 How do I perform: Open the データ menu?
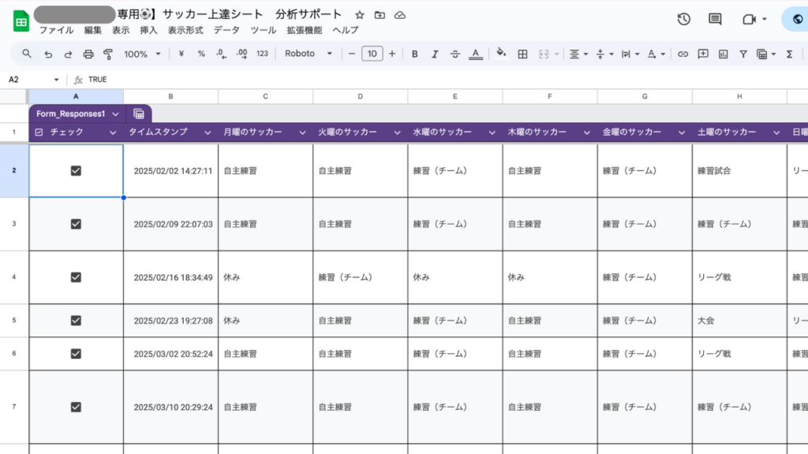tap(226, 30)
